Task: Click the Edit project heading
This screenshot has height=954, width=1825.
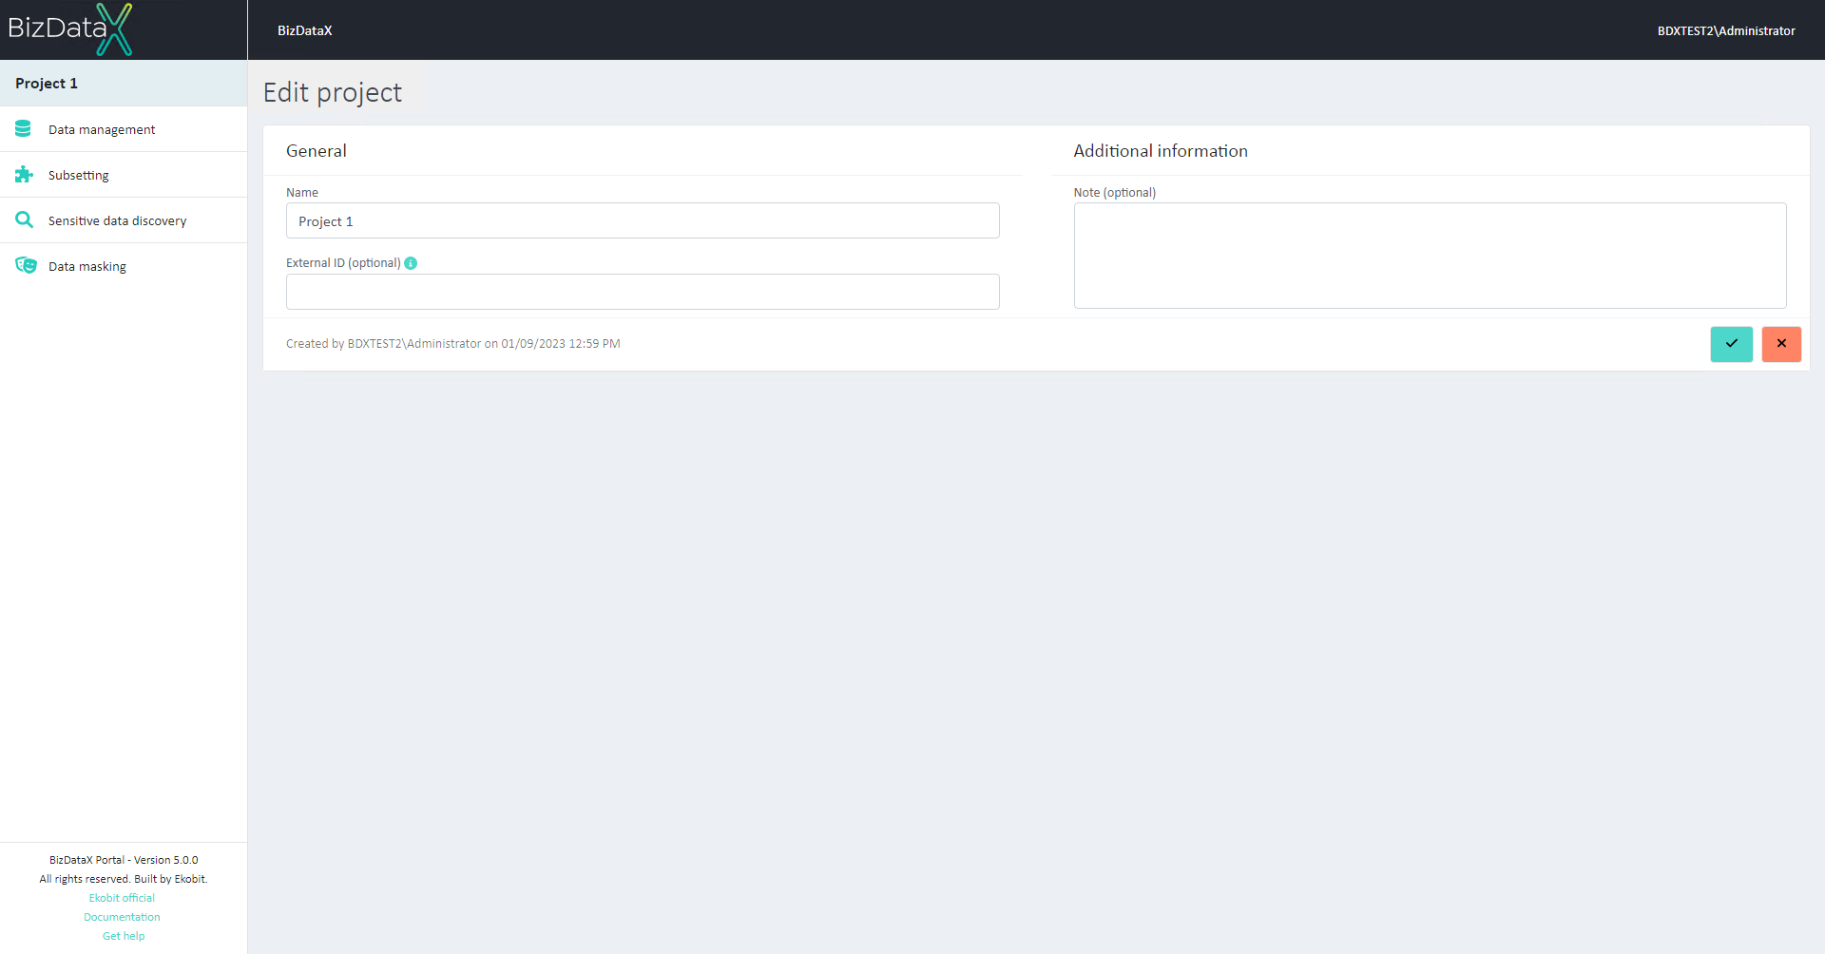Action: 333,92
